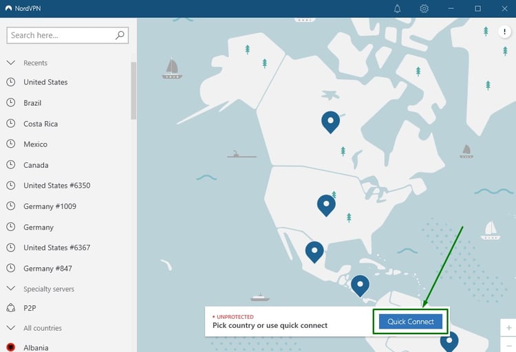Collapse the All countries section

pos(11,328)
